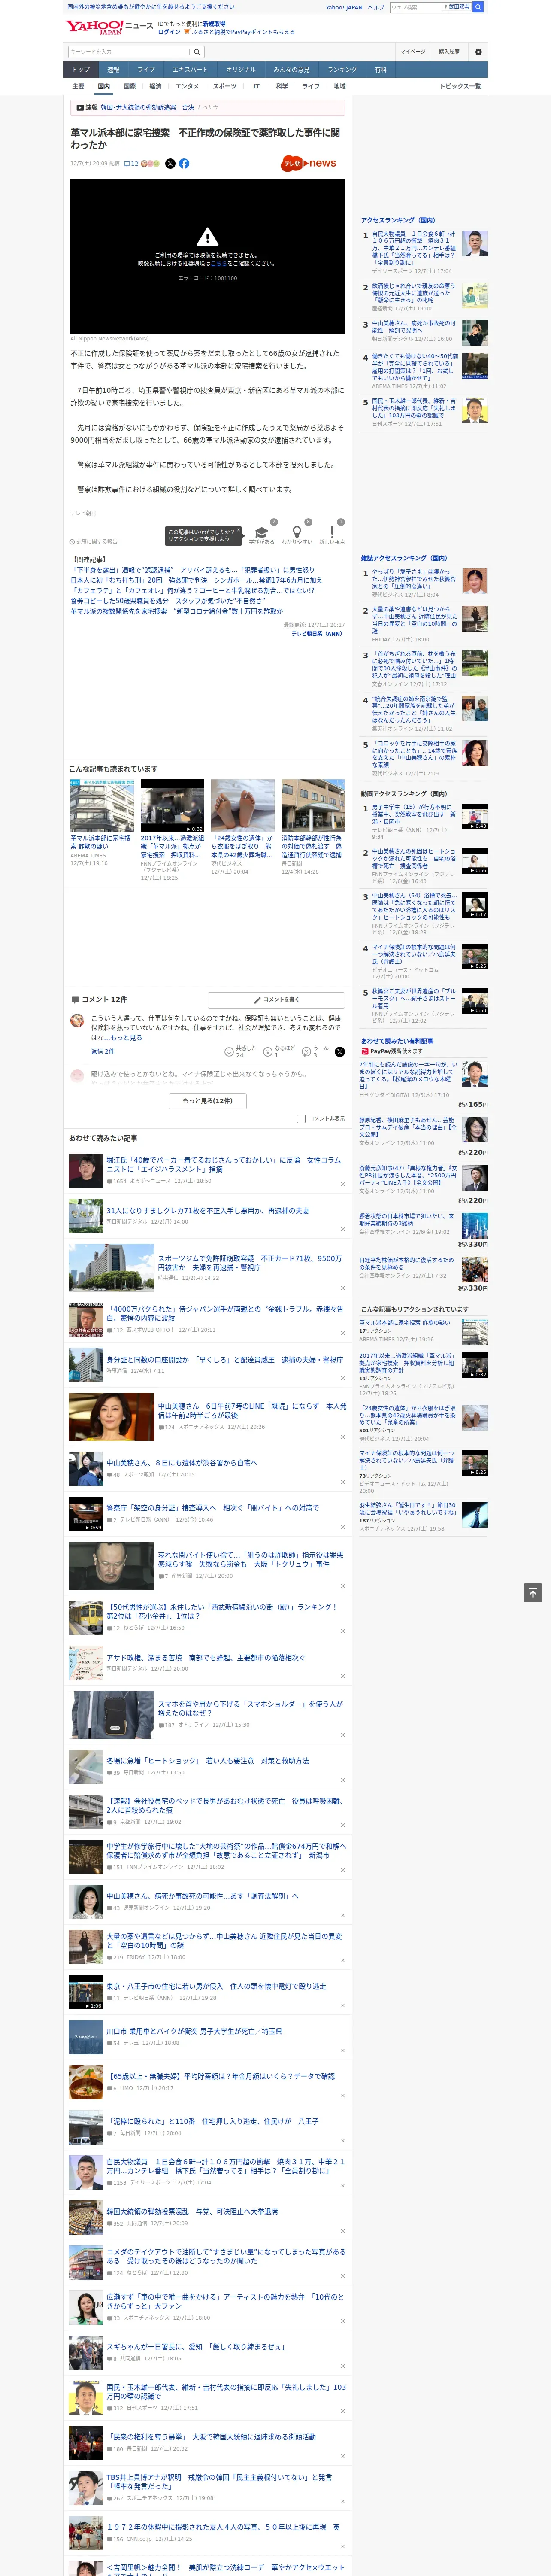Click the Yahoo! JAPAN News logo
Screen dimensions: 551x2576
point(109,27)
